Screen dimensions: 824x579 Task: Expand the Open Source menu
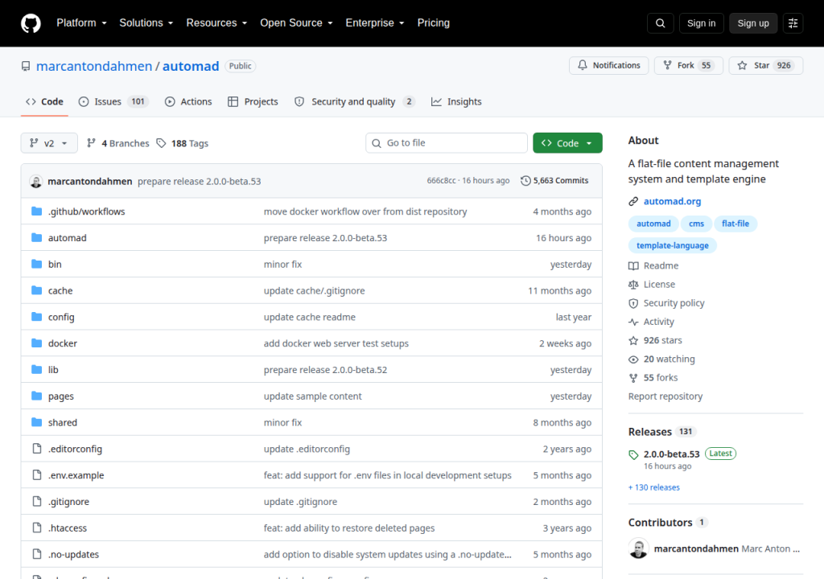coord(296,23)
